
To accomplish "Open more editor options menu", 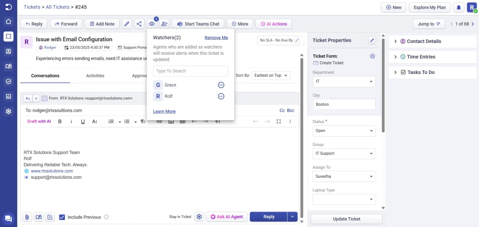I will pyautogui.click(x=290, y=122).
